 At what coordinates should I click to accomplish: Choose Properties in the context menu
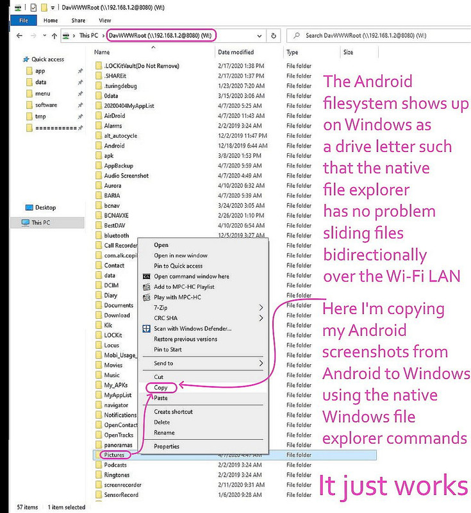[x=167, y=446]
